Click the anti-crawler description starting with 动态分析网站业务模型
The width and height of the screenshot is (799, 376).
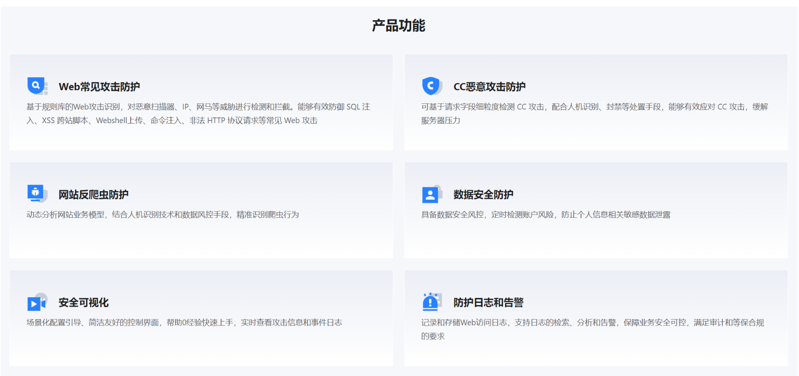[163, 215]
